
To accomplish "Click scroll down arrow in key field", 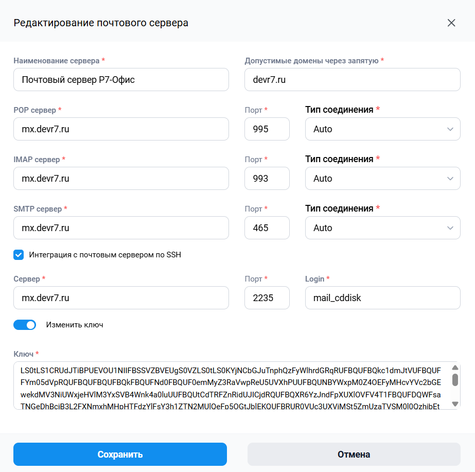I will (x=455, y=404).
